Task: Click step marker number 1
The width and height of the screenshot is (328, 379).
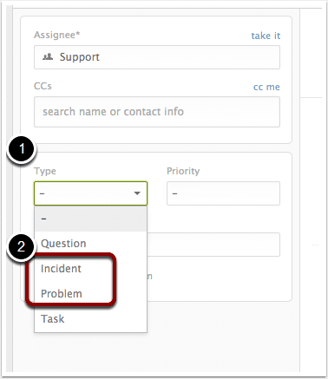Action: pyautogui.click(x=22, y=149)
